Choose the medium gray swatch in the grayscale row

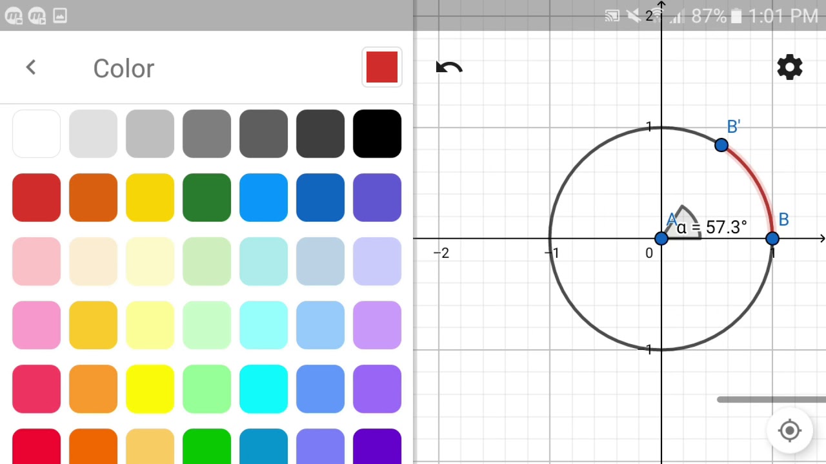(206, 133)
